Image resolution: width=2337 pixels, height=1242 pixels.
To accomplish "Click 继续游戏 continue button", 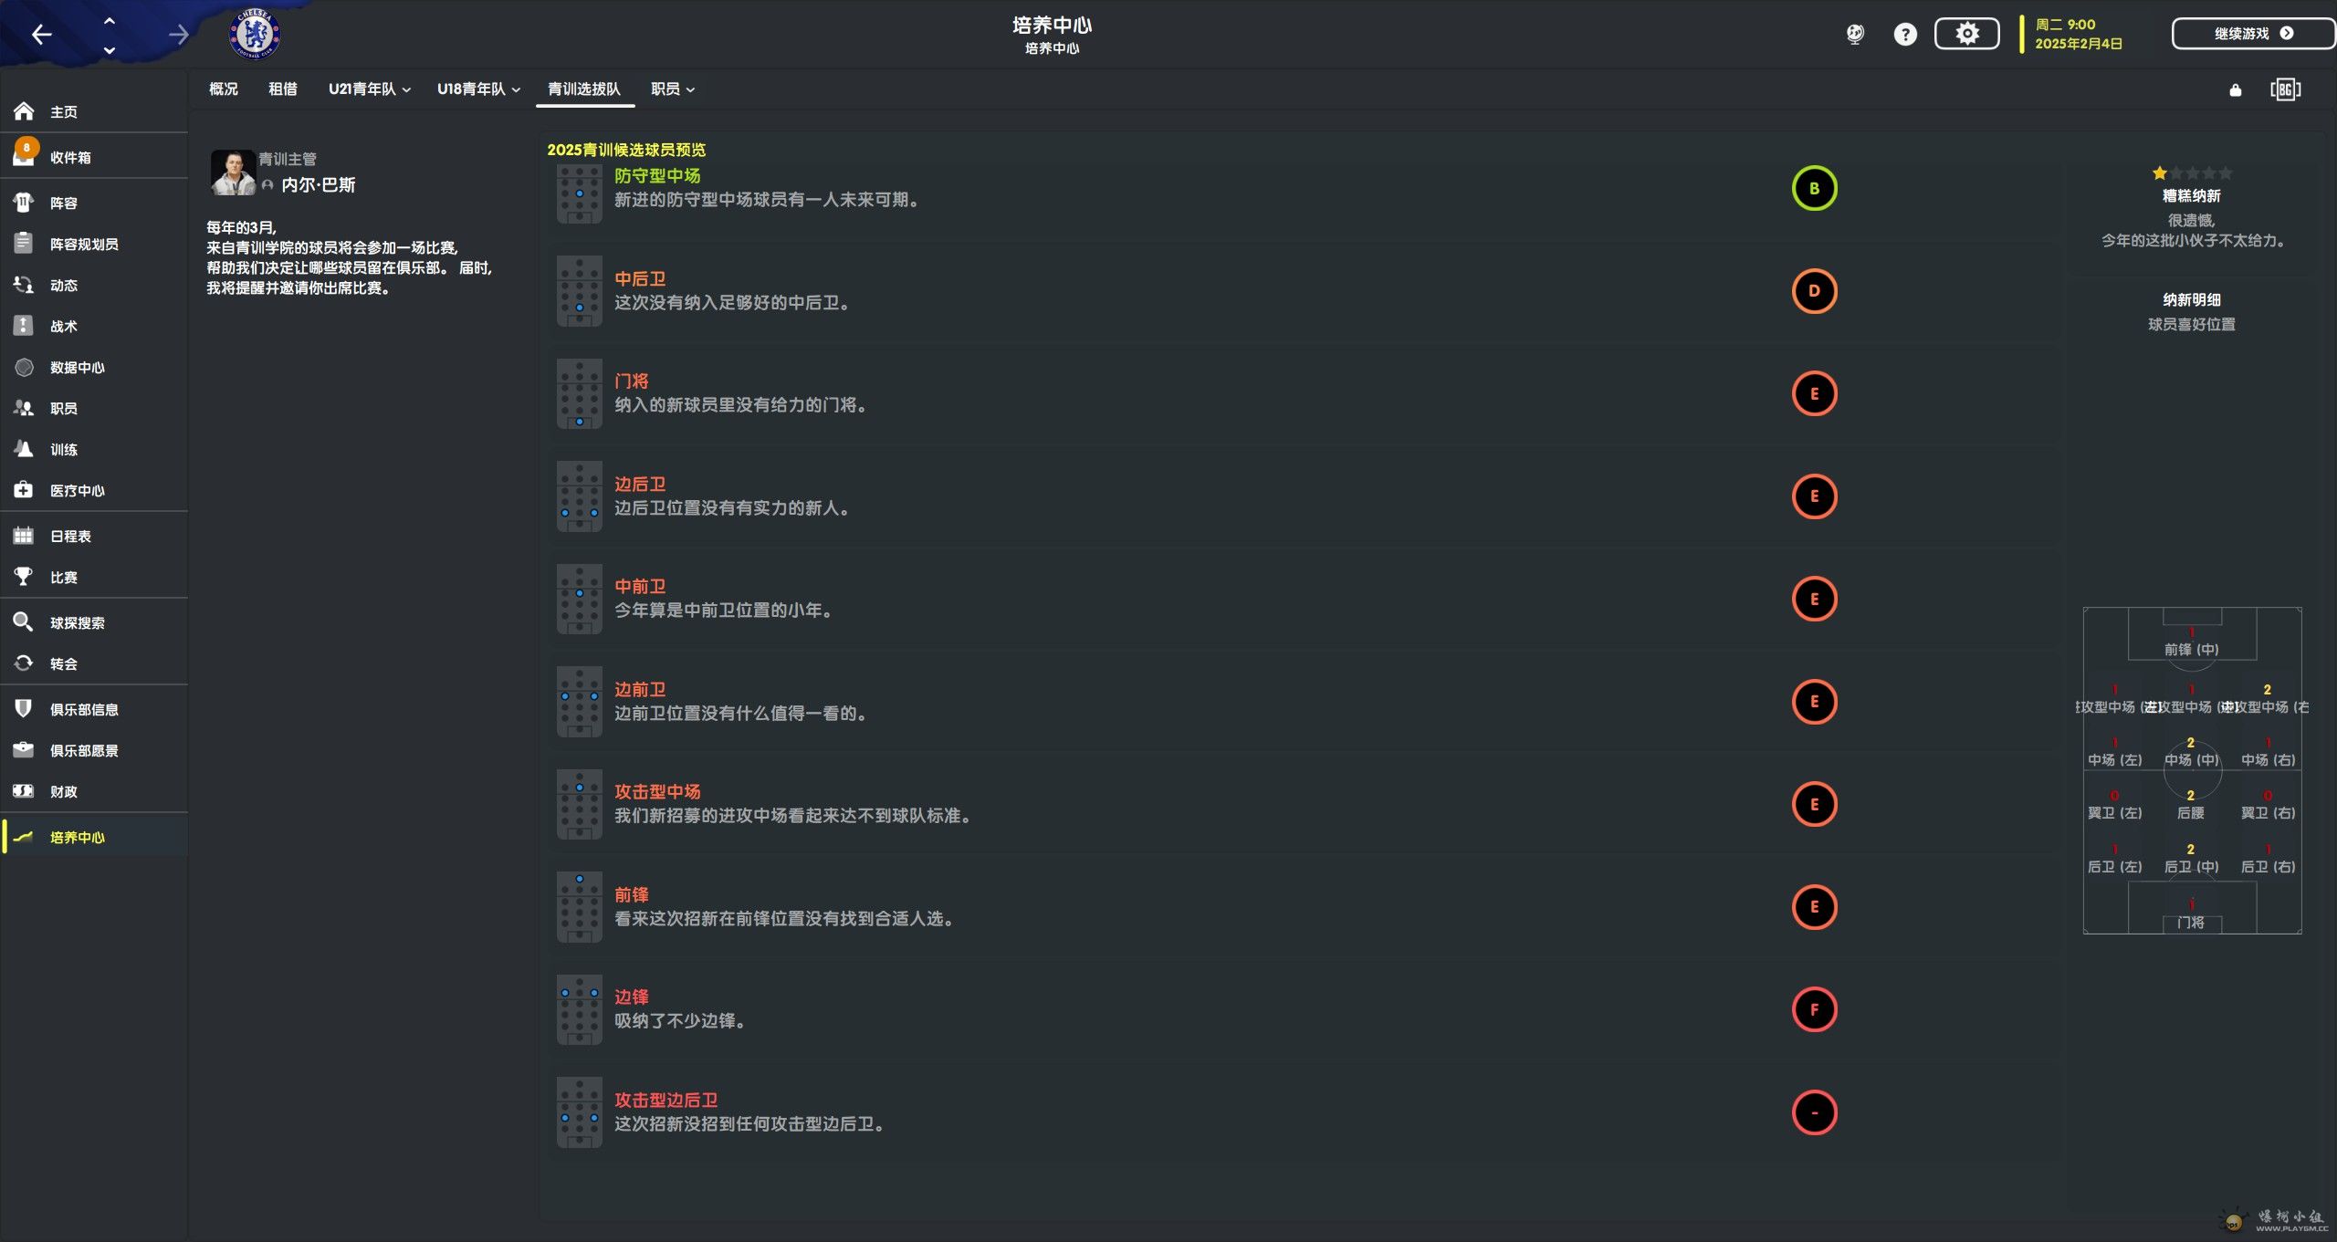I will tap(2253, 34).
